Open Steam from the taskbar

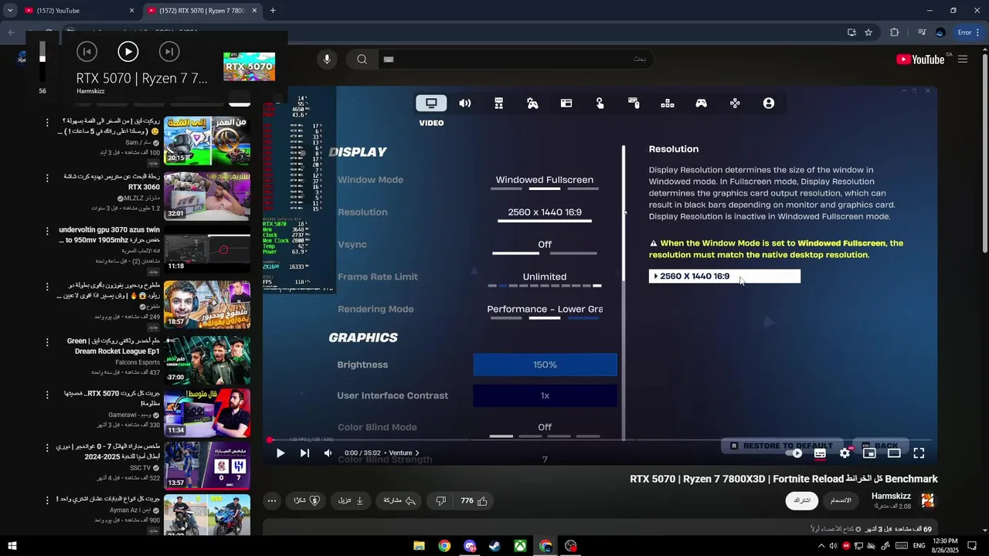point(494,546)
